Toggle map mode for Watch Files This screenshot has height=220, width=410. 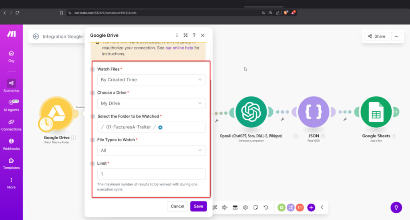(92, 69)
